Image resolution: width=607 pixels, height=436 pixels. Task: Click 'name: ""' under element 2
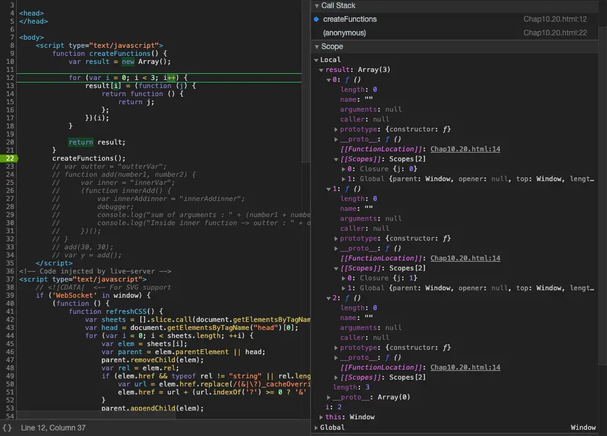[356, 318]
